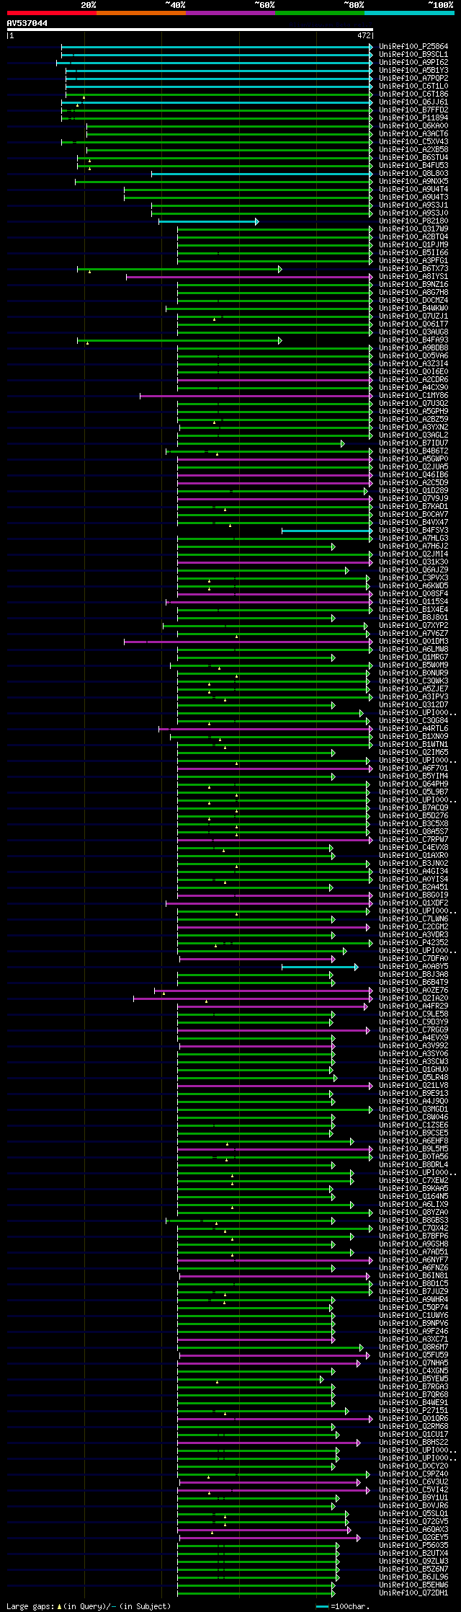Click the red under-20% identity legend segment
Viewport: 461px width, 1612px height.
point(51,13)
